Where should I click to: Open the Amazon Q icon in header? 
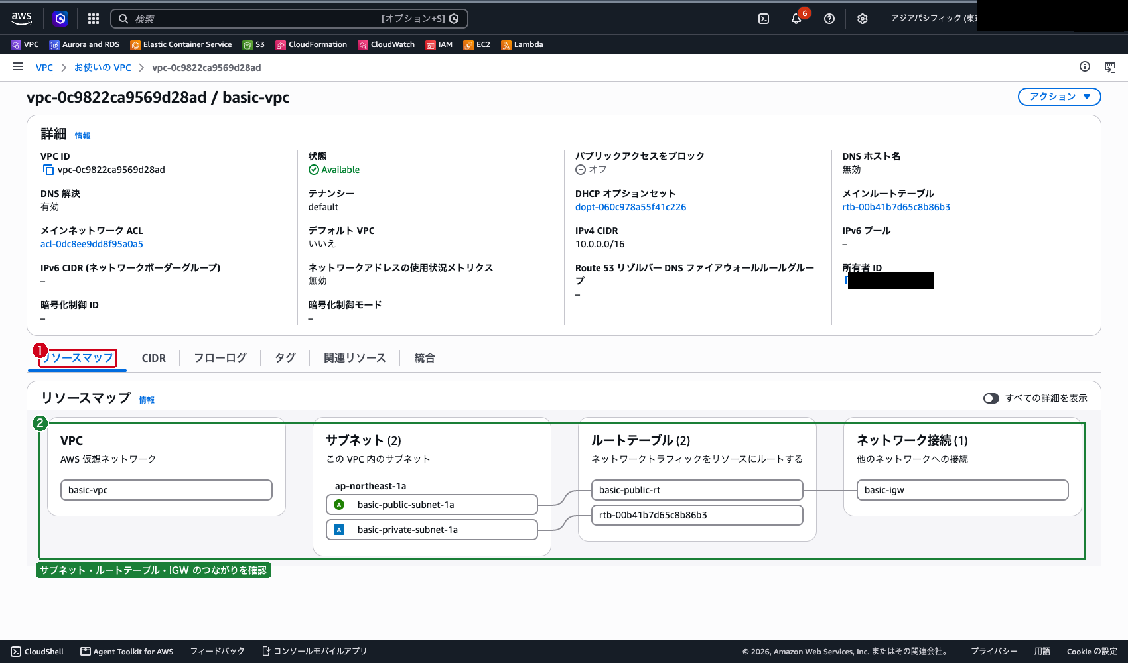[x=60, y=19]
